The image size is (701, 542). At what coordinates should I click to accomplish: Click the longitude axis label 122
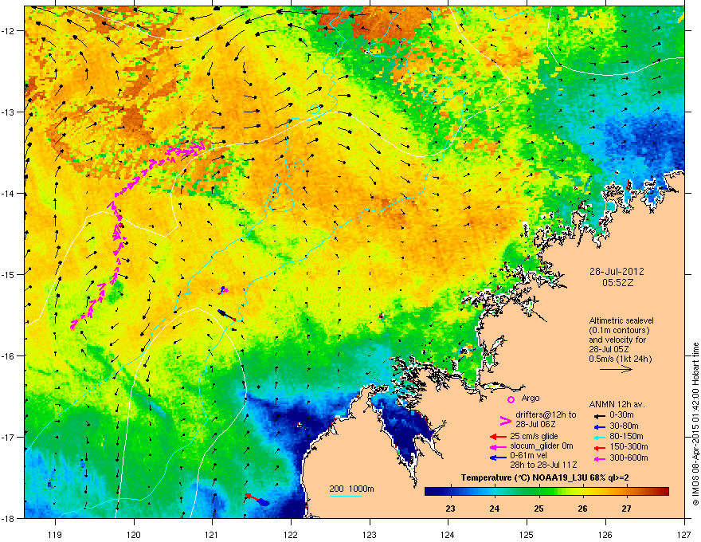[x=291, y=534]
